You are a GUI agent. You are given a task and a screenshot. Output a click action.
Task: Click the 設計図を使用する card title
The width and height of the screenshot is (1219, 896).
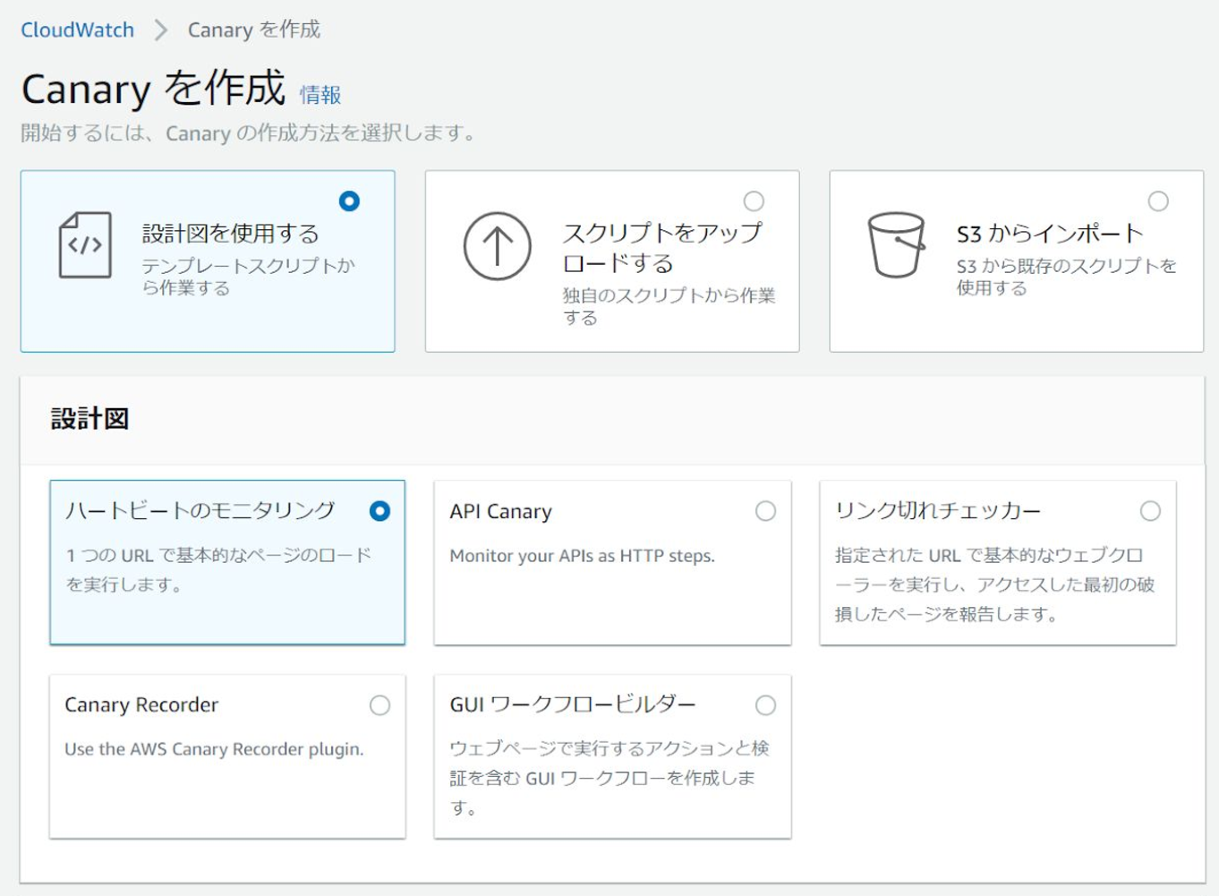pos(231,234)
